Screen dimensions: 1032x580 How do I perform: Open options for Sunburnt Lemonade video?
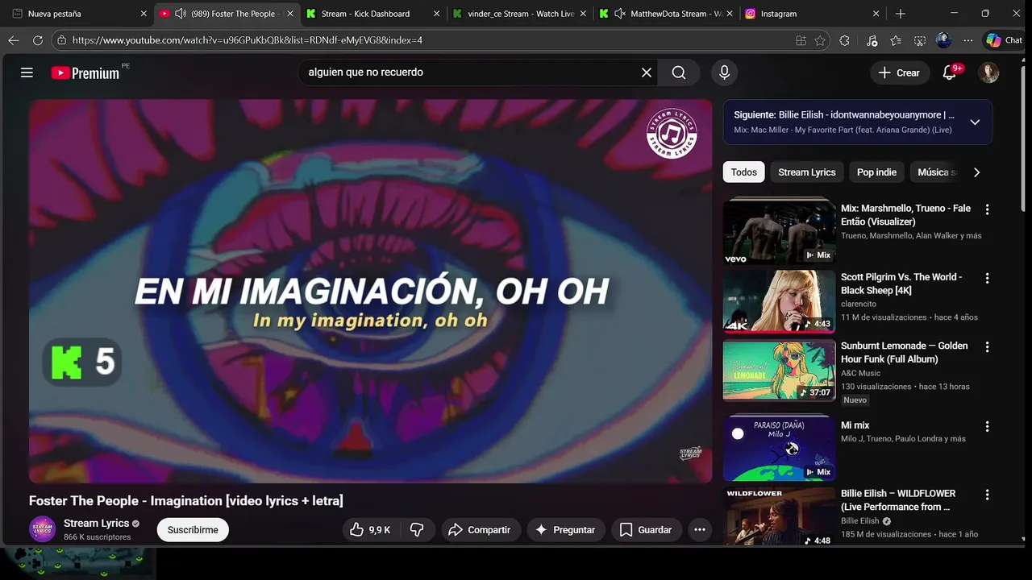[987, 347]
